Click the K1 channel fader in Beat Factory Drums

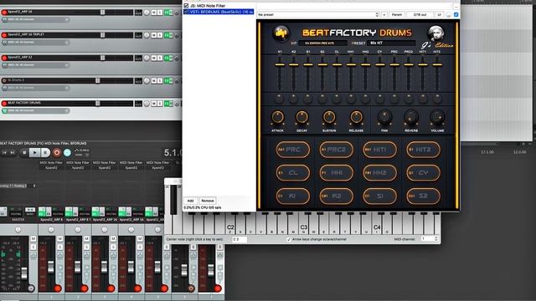pyautogui.click(x=280, y=64)
